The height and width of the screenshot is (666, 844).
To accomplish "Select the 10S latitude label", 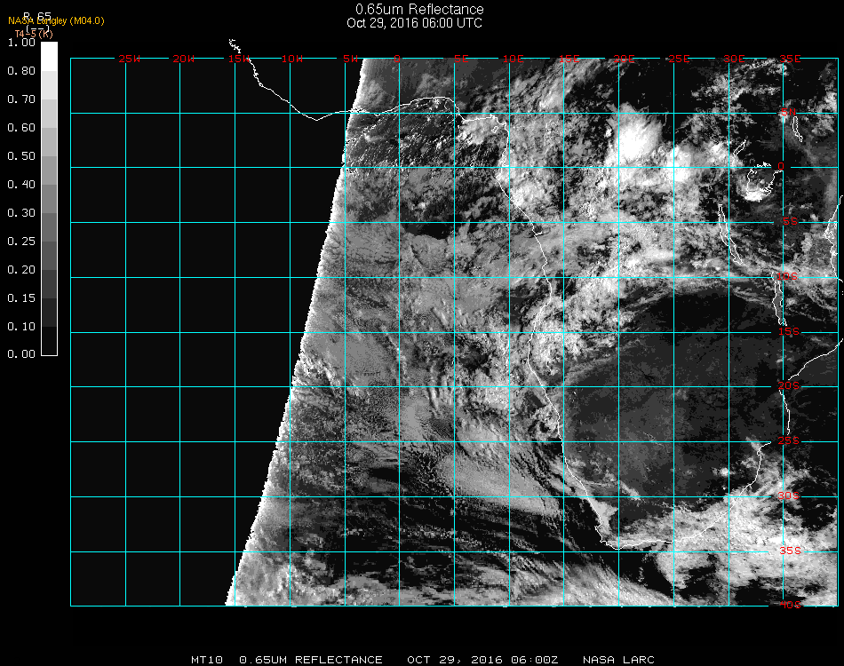I will pyautogui.click(x=788, y=277).
